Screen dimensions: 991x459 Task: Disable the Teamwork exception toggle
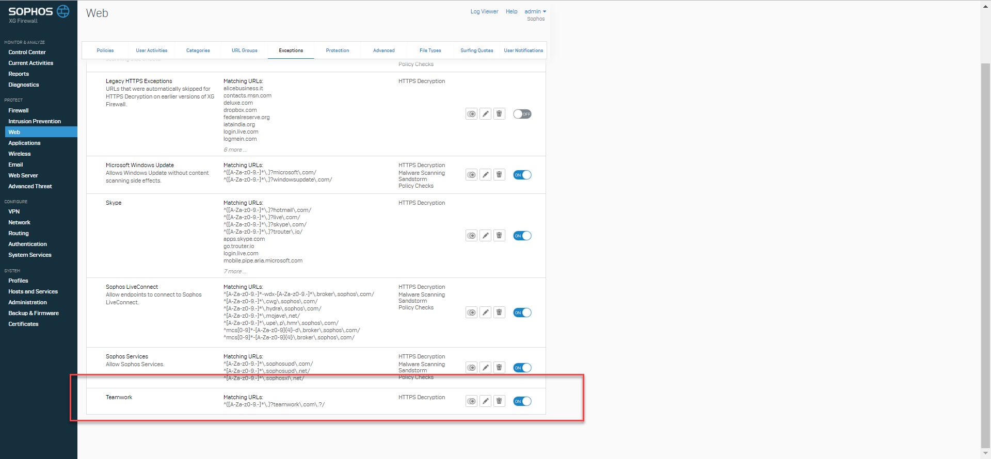(x=522, y=401)
